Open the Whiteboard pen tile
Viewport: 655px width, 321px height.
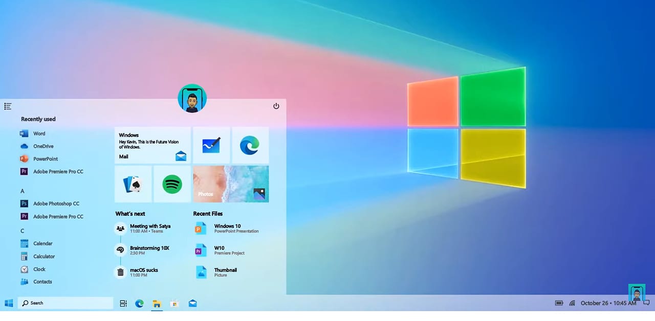(x=211, y=145)
